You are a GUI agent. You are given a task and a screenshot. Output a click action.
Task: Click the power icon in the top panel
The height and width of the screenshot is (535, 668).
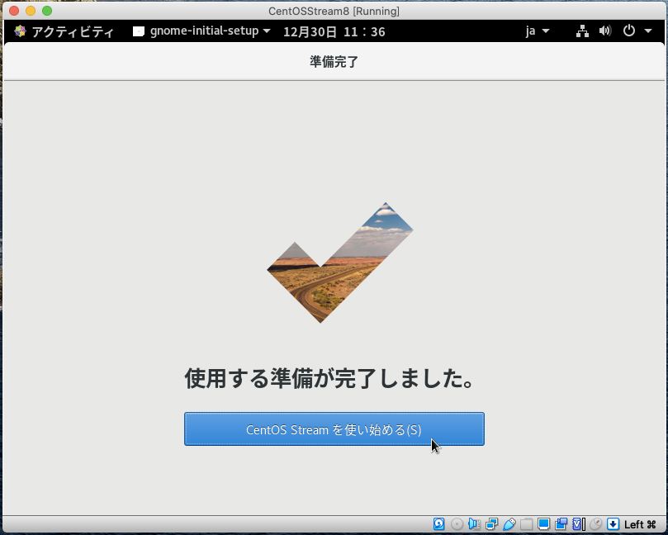pyautogui.click(x=628, y=31)
